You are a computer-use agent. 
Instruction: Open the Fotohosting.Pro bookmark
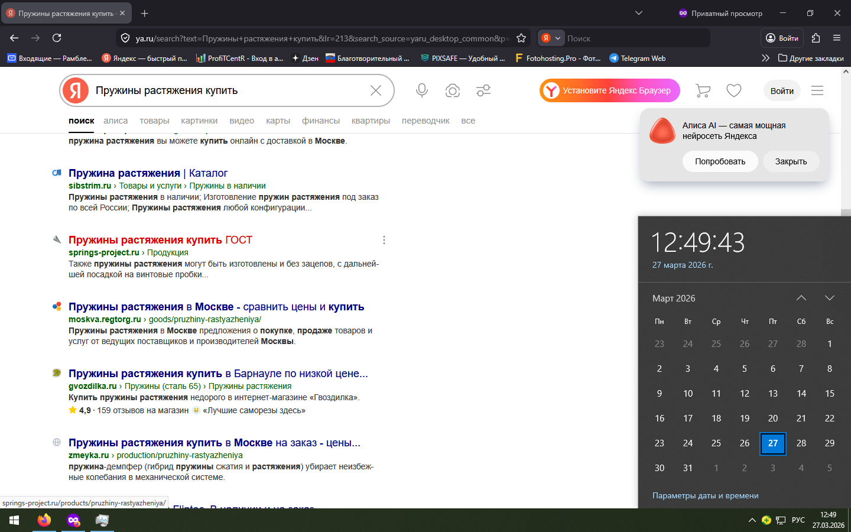coord(558,58)
